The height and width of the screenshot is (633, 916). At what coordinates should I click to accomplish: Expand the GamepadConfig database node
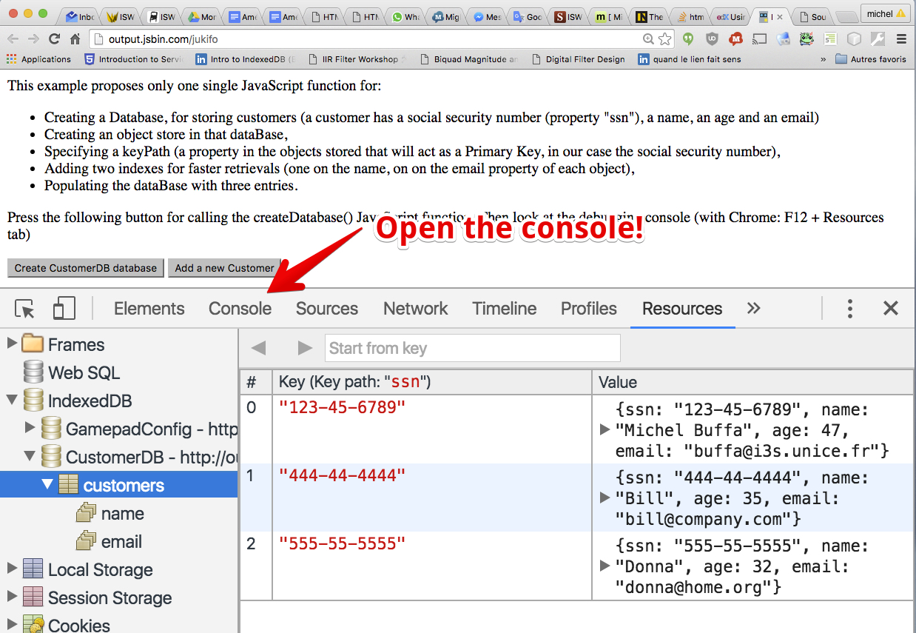click(30, 428)
